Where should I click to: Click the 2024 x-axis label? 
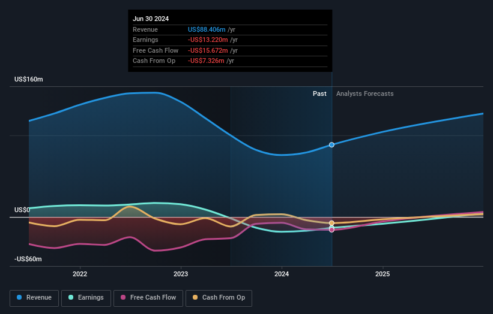tap(282, 274)
